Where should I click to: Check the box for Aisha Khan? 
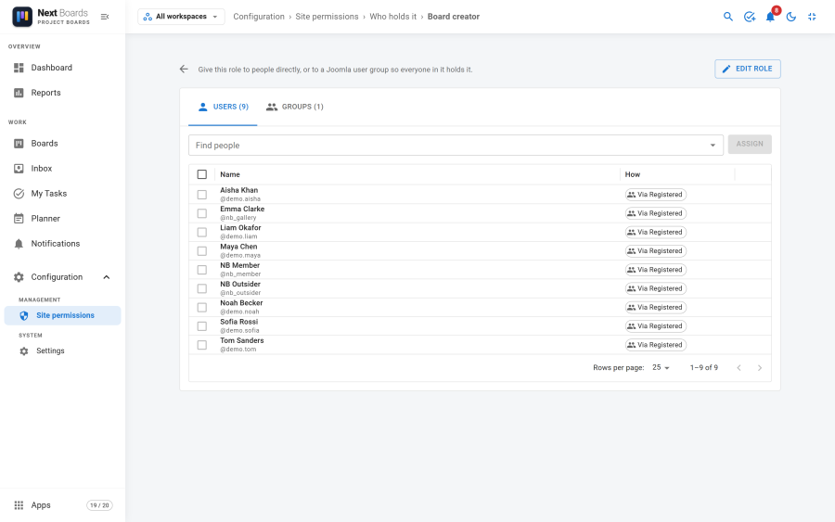pyautogui.click(x=202, y=195)
